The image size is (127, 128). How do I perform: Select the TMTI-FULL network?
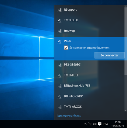(89, 75)
